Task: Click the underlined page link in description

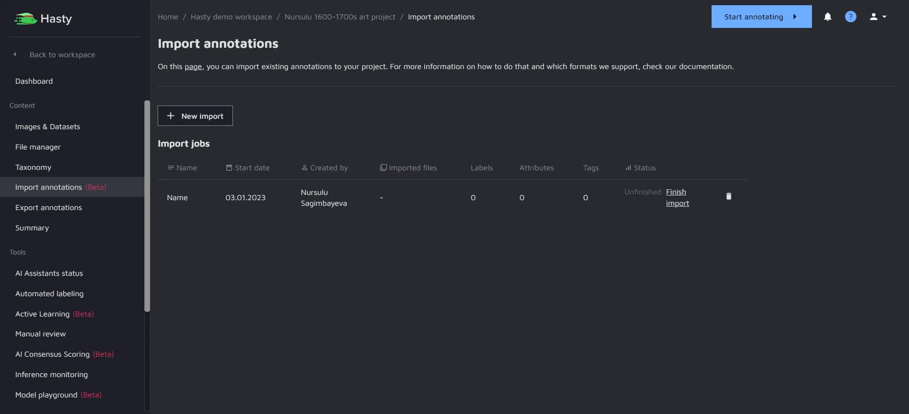Action: (193, 67)
